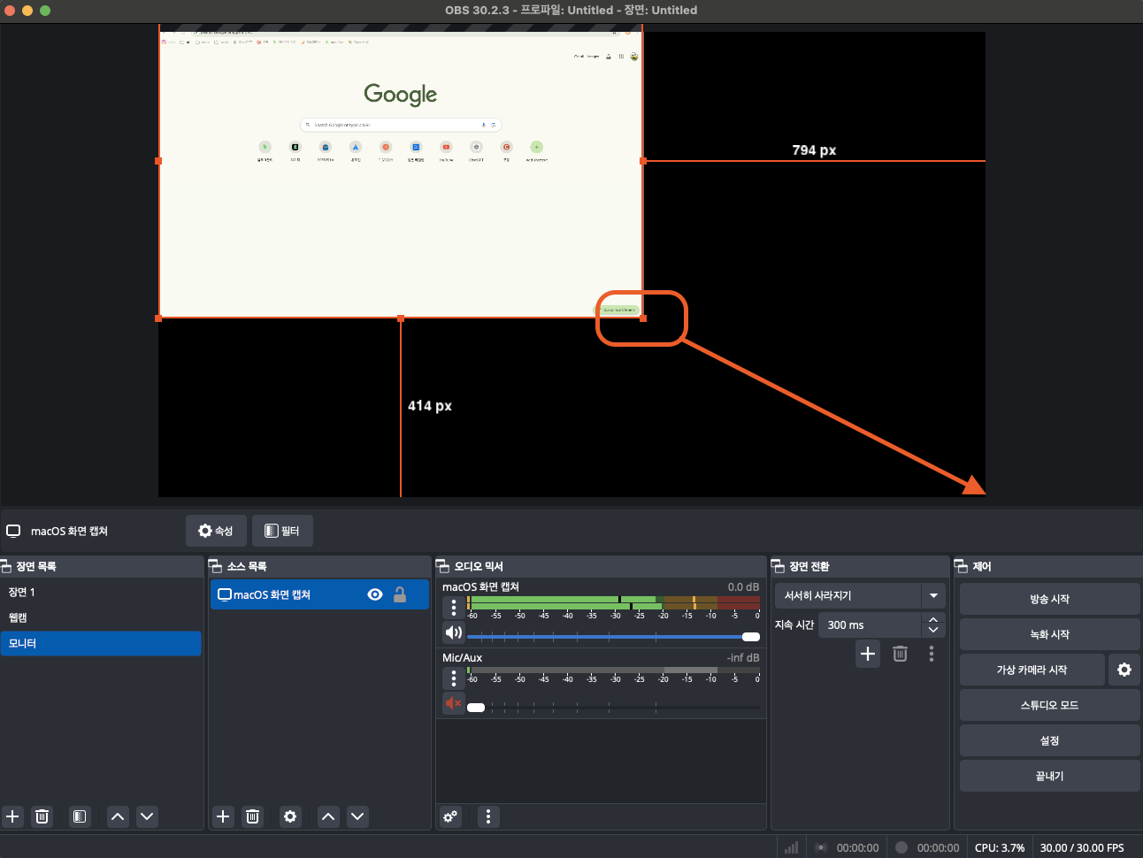Adjust Mic/Aux volume slider

[614, 708]
